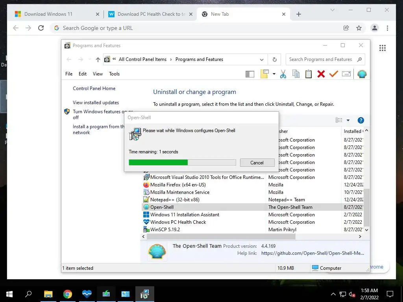Expand the address bar history dropdown

tap(262, 60)
